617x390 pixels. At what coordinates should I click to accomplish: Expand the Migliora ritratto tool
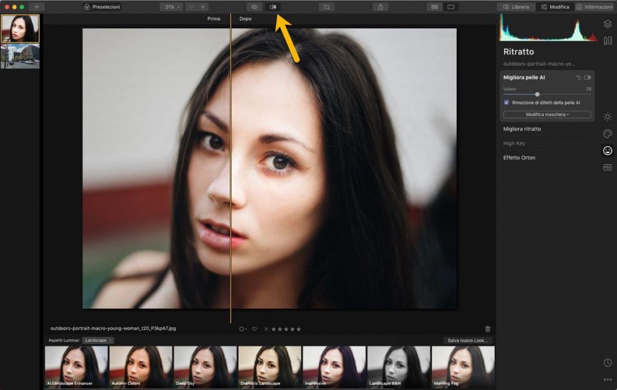tap(522, 129)
